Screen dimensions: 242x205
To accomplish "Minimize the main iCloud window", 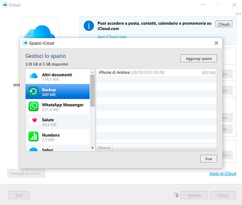I will pyautogui.click(x=203, y=5).
